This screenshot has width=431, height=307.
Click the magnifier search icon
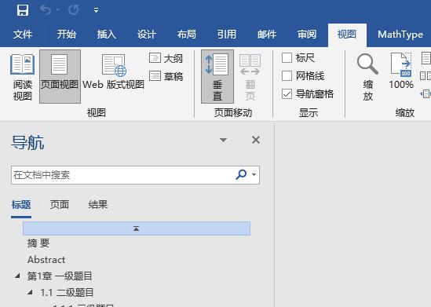click(x=241, y=174)
